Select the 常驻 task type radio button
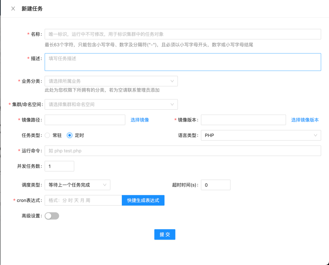329x265 pixels. 48,135
